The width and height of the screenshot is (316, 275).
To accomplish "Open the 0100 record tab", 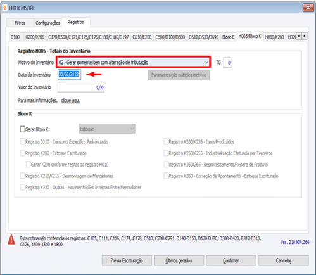I will [15, 37].
